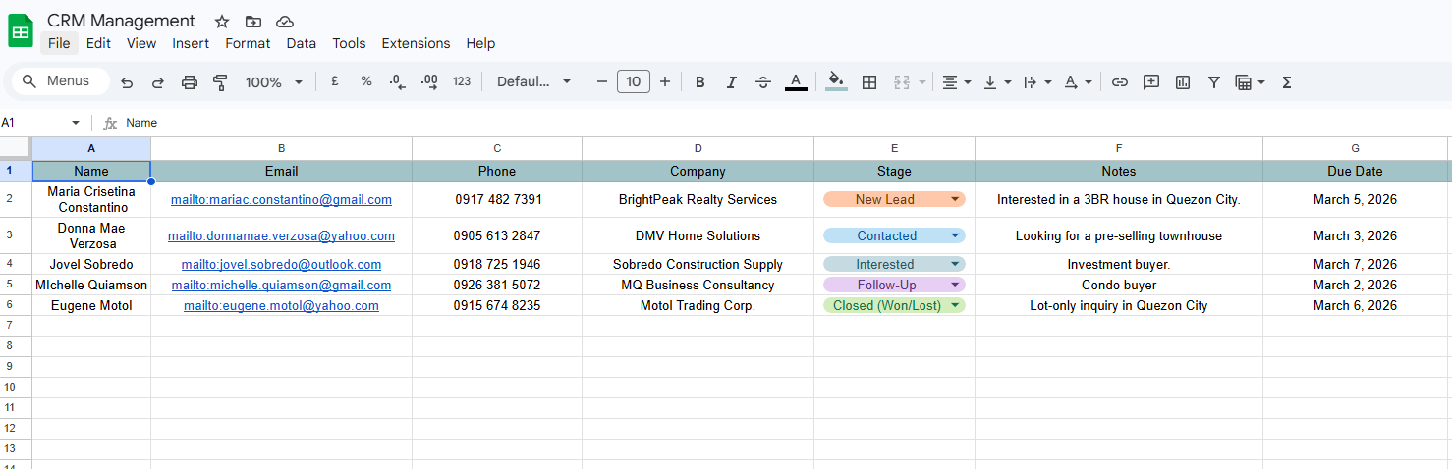Image resolution: width=1452 pixels, height=469 pixels.
Task: Open the borders tool
Action: [x=869, y=82]
